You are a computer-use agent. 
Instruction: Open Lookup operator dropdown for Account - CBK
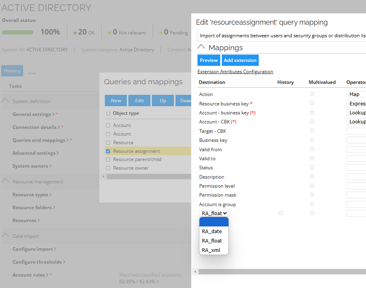click(x=356, y=122)
